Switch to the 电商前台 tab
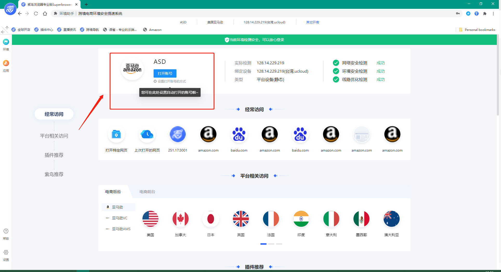Image resolution: width=501 pixels, height=272 pixels. (147, 192)
